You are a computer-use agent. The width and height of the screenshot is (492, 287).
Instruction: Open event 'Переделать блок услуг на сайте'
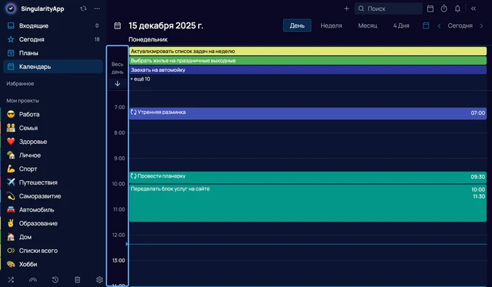tap(307, 203)
